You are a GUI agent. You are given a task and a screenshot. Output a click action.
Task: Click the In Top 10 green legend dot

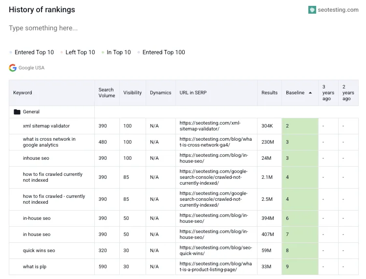(103, 52)
